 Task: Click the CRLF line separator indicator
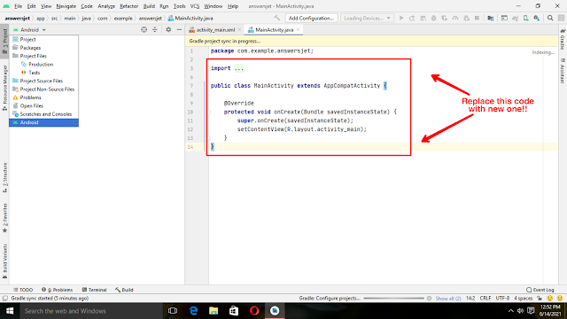485,299
